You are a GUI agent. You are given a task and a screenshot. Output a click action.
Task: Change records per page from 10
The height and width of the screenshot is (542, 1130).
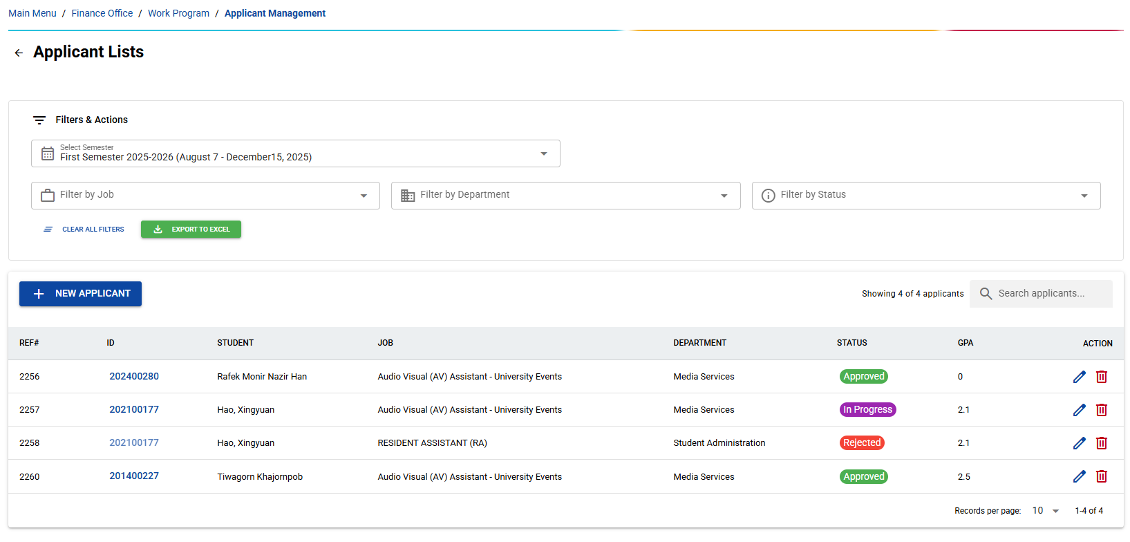tap(1046, 511)
